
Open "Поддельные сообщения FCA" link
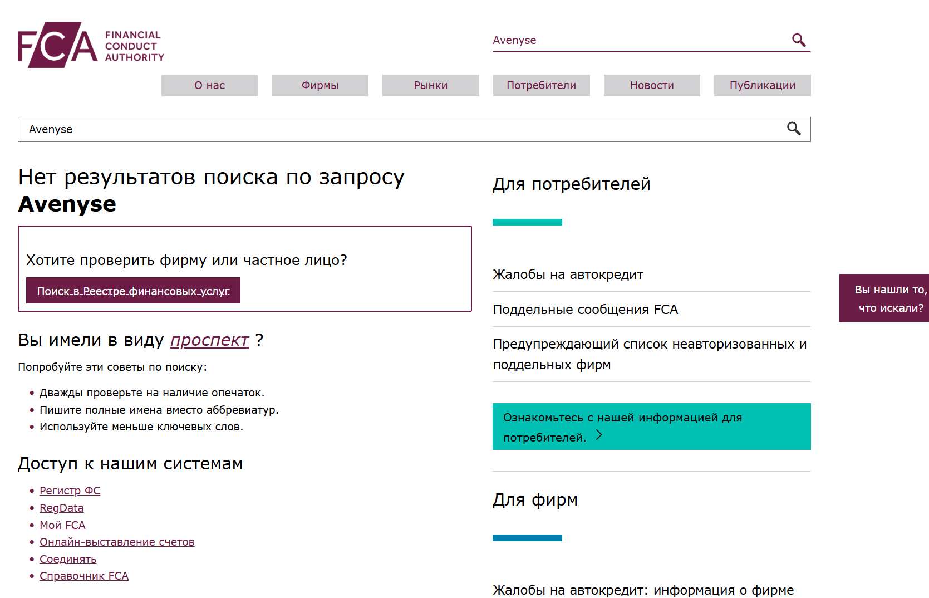586,310
